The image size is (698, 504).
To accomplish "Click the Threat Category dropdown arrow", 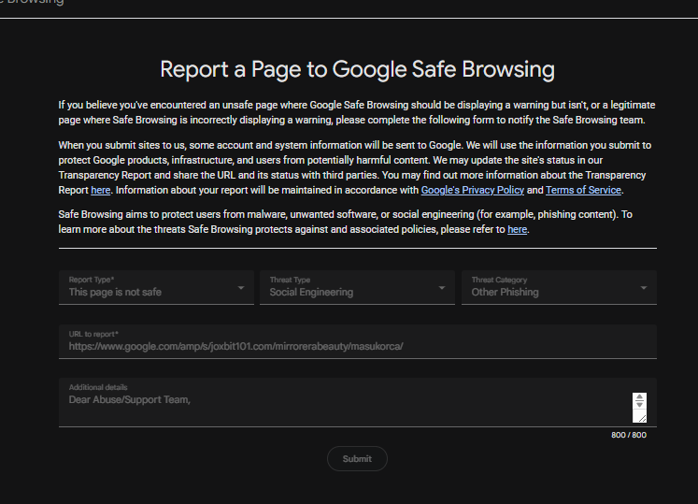I will pos(644,288).
